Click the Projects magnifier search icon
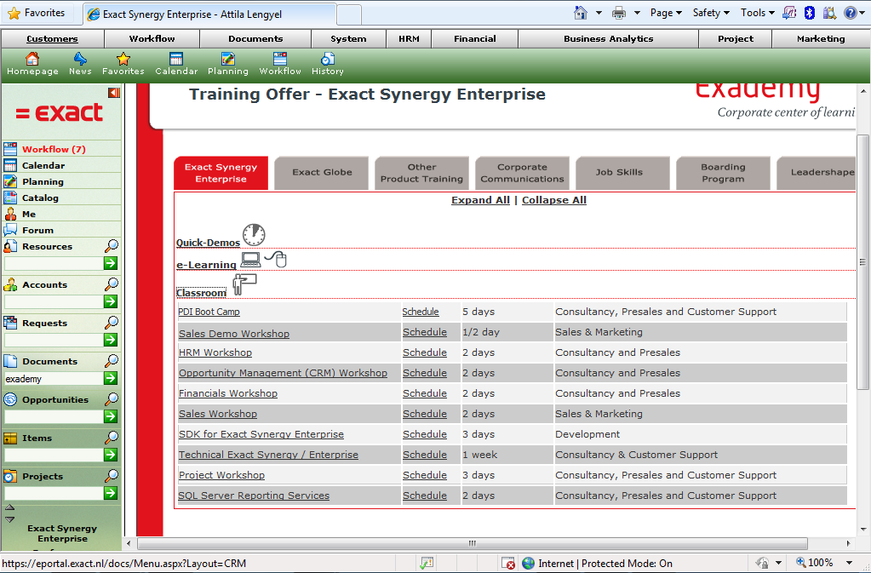 click(x=111, y=476)
